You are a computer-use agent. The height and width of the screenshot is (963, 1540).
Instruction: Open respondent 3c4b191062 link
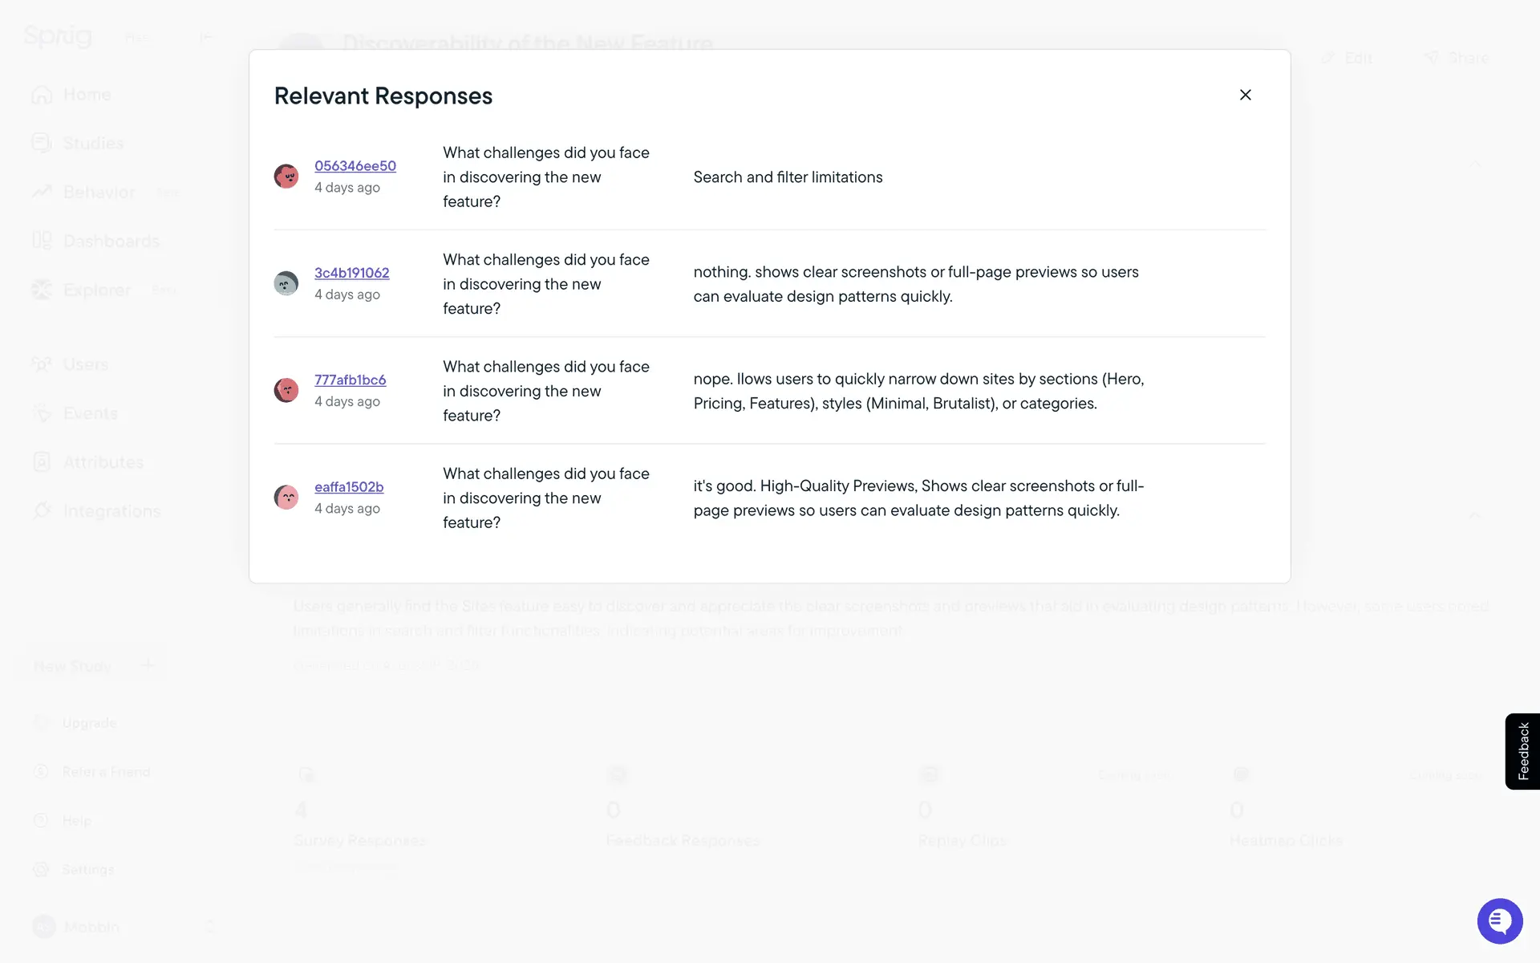point(351,273)
